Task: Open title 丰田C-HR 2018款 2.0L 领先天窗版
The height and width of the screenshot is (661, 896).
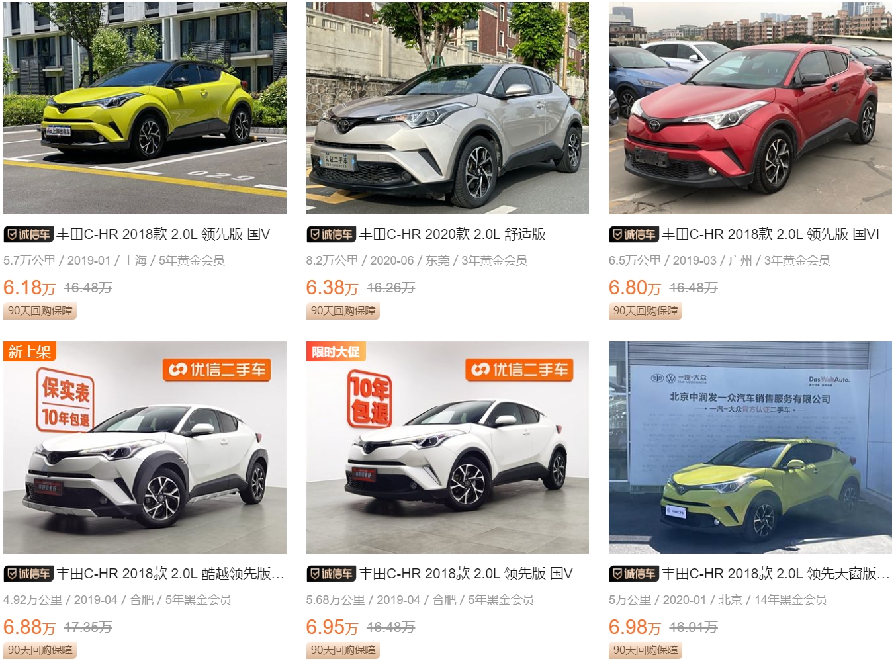Action: point(776,574)
